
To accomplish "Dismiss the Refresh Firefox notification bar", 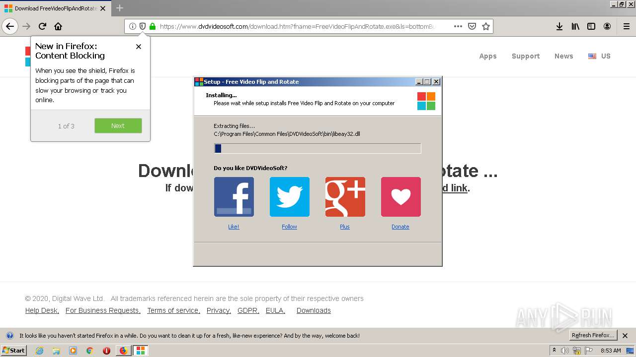I will [x=625, y=336].
